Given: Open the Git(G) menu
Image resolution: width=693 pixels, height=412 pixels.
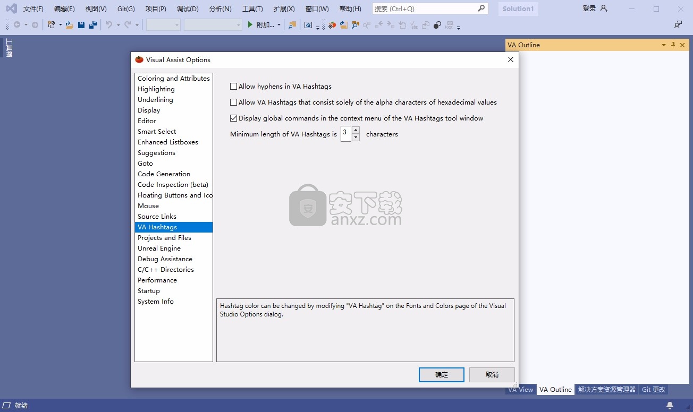Looking at the screenshot, I should pyautogui.click(x=126, y=9).
